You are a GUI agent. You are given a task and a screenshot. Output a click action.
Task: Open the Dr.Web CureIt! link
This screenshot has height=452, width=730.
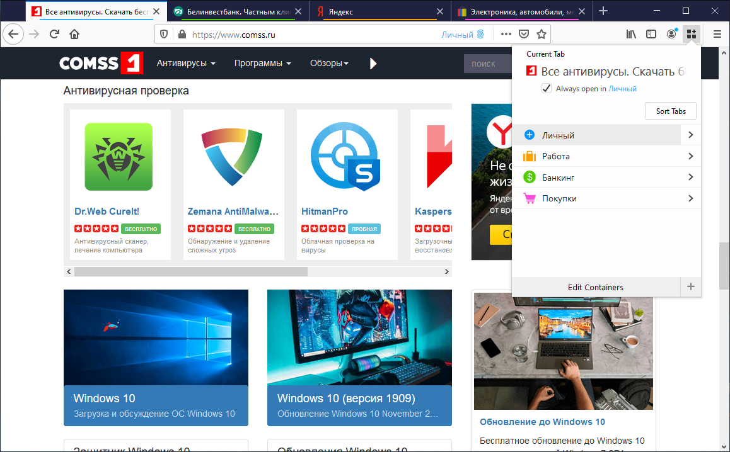pyautogui.click(x=107, y=211)
